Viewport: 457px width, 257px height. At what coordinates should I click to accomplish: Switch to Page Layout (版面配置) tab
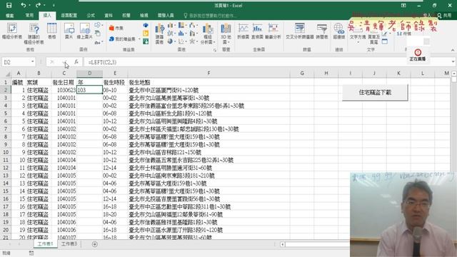(69, 15)
